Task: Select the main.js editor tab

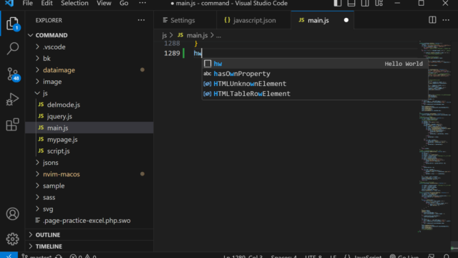Action: click(x=323, y=20)
